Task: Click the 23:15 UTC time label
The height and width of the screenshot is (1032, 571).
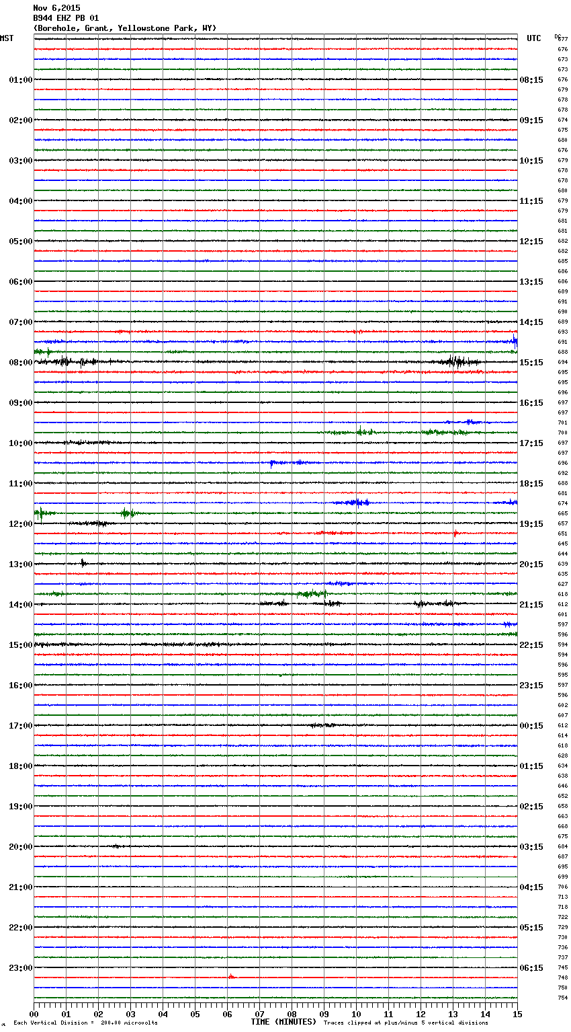Action: pyautogui.click(x=531, y=686)
